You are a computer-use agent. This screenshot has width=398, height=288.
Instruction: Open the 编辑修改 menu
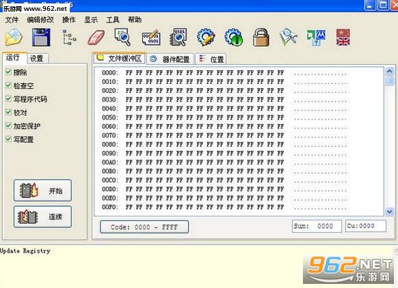[x=40, y=20]
